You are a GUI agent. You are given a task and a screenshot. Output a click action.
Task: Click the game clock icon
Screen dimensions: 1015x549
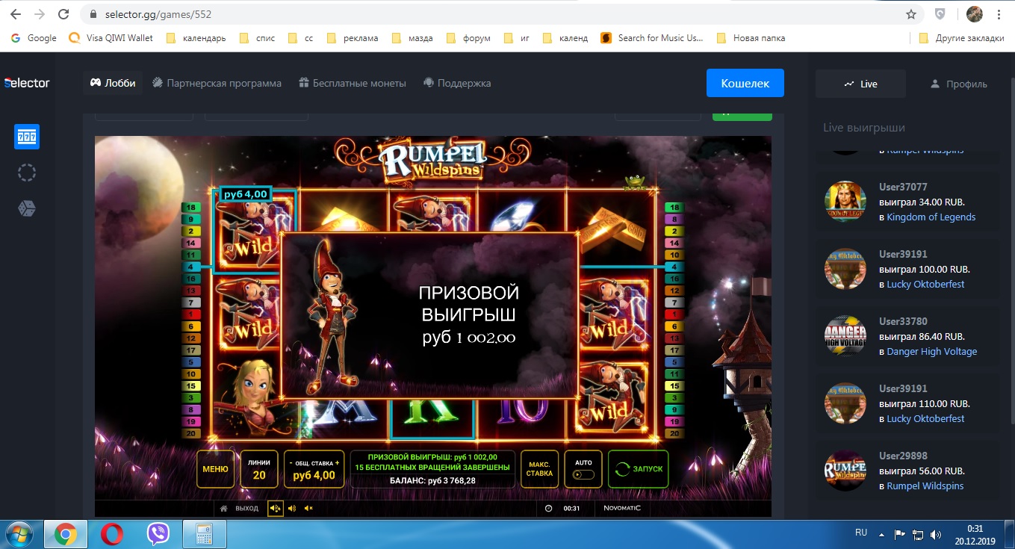tap(549, 509)
